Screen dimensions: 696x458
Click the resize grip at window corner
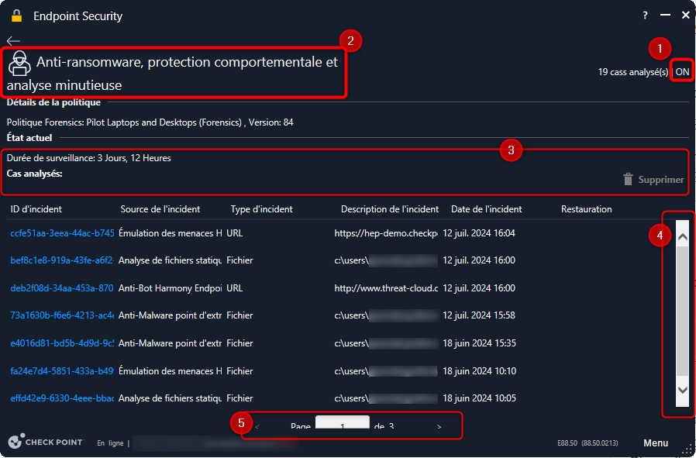point(686,447)
